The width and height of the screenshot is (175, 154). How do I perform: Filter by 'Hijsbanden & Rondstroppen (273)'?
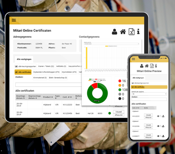(46, 72)
